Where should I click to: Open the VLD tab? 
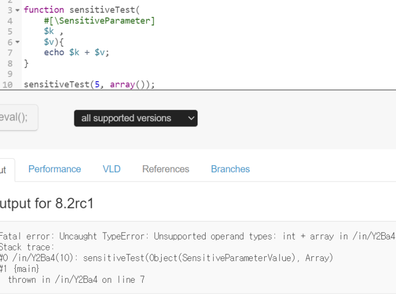coord(112,169)
